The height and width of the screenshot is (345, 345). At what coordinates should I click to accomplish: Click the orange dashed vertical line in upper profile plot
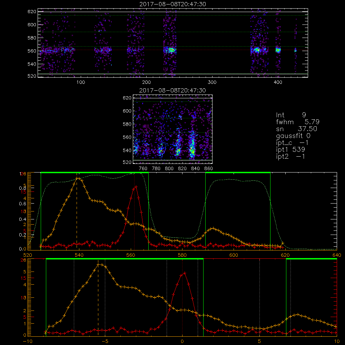pyautogui.click(x=77, y=214)
